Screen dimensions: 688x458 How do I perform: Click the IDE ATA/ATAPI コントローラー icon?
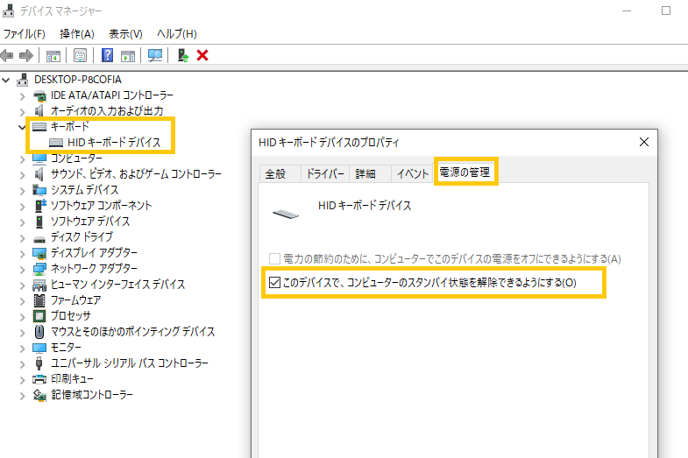coord(39,95)
